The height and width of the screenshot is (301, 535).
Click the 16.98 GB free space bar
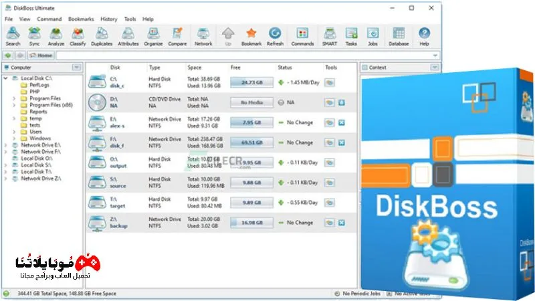pos(252,223)
